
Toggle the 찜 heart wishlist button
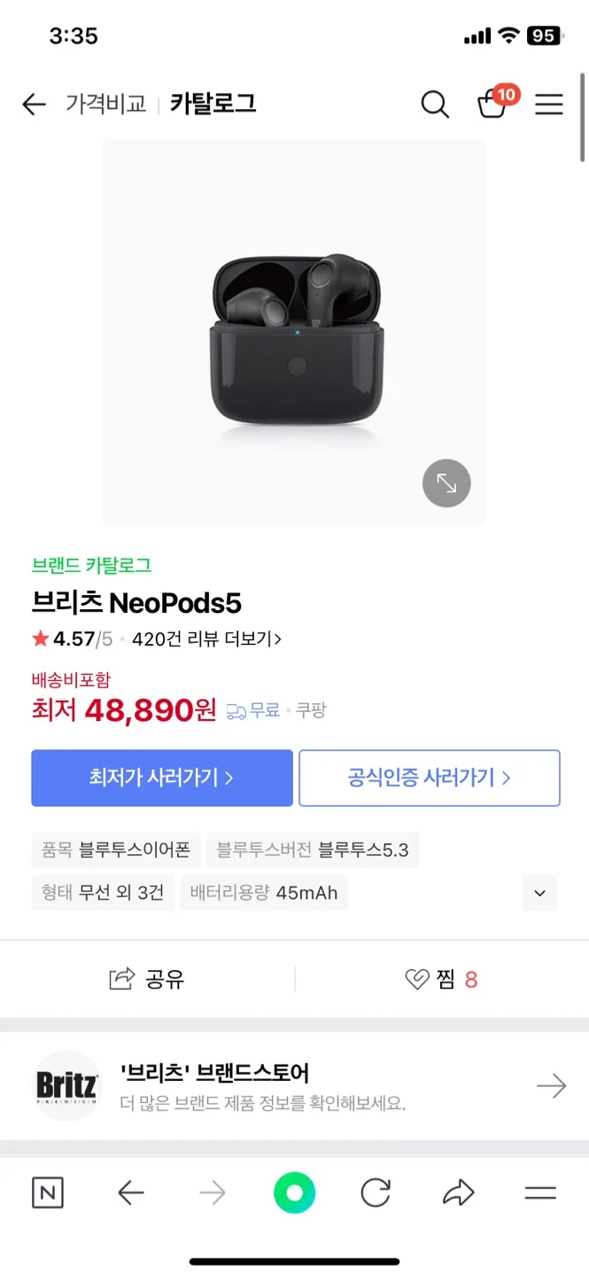click(440, 979)
